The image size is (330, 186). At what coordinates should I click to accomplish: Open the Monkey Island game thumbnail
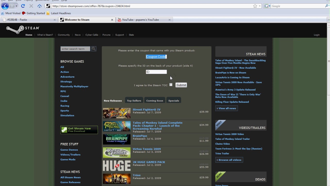pos(117,126)
